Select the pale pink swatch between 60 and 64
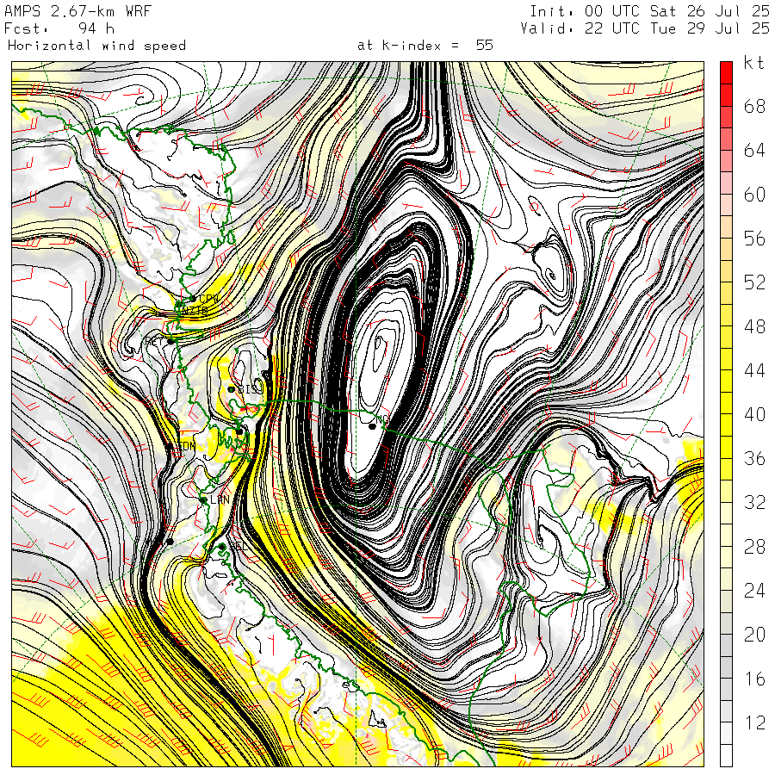 [726, 183]
